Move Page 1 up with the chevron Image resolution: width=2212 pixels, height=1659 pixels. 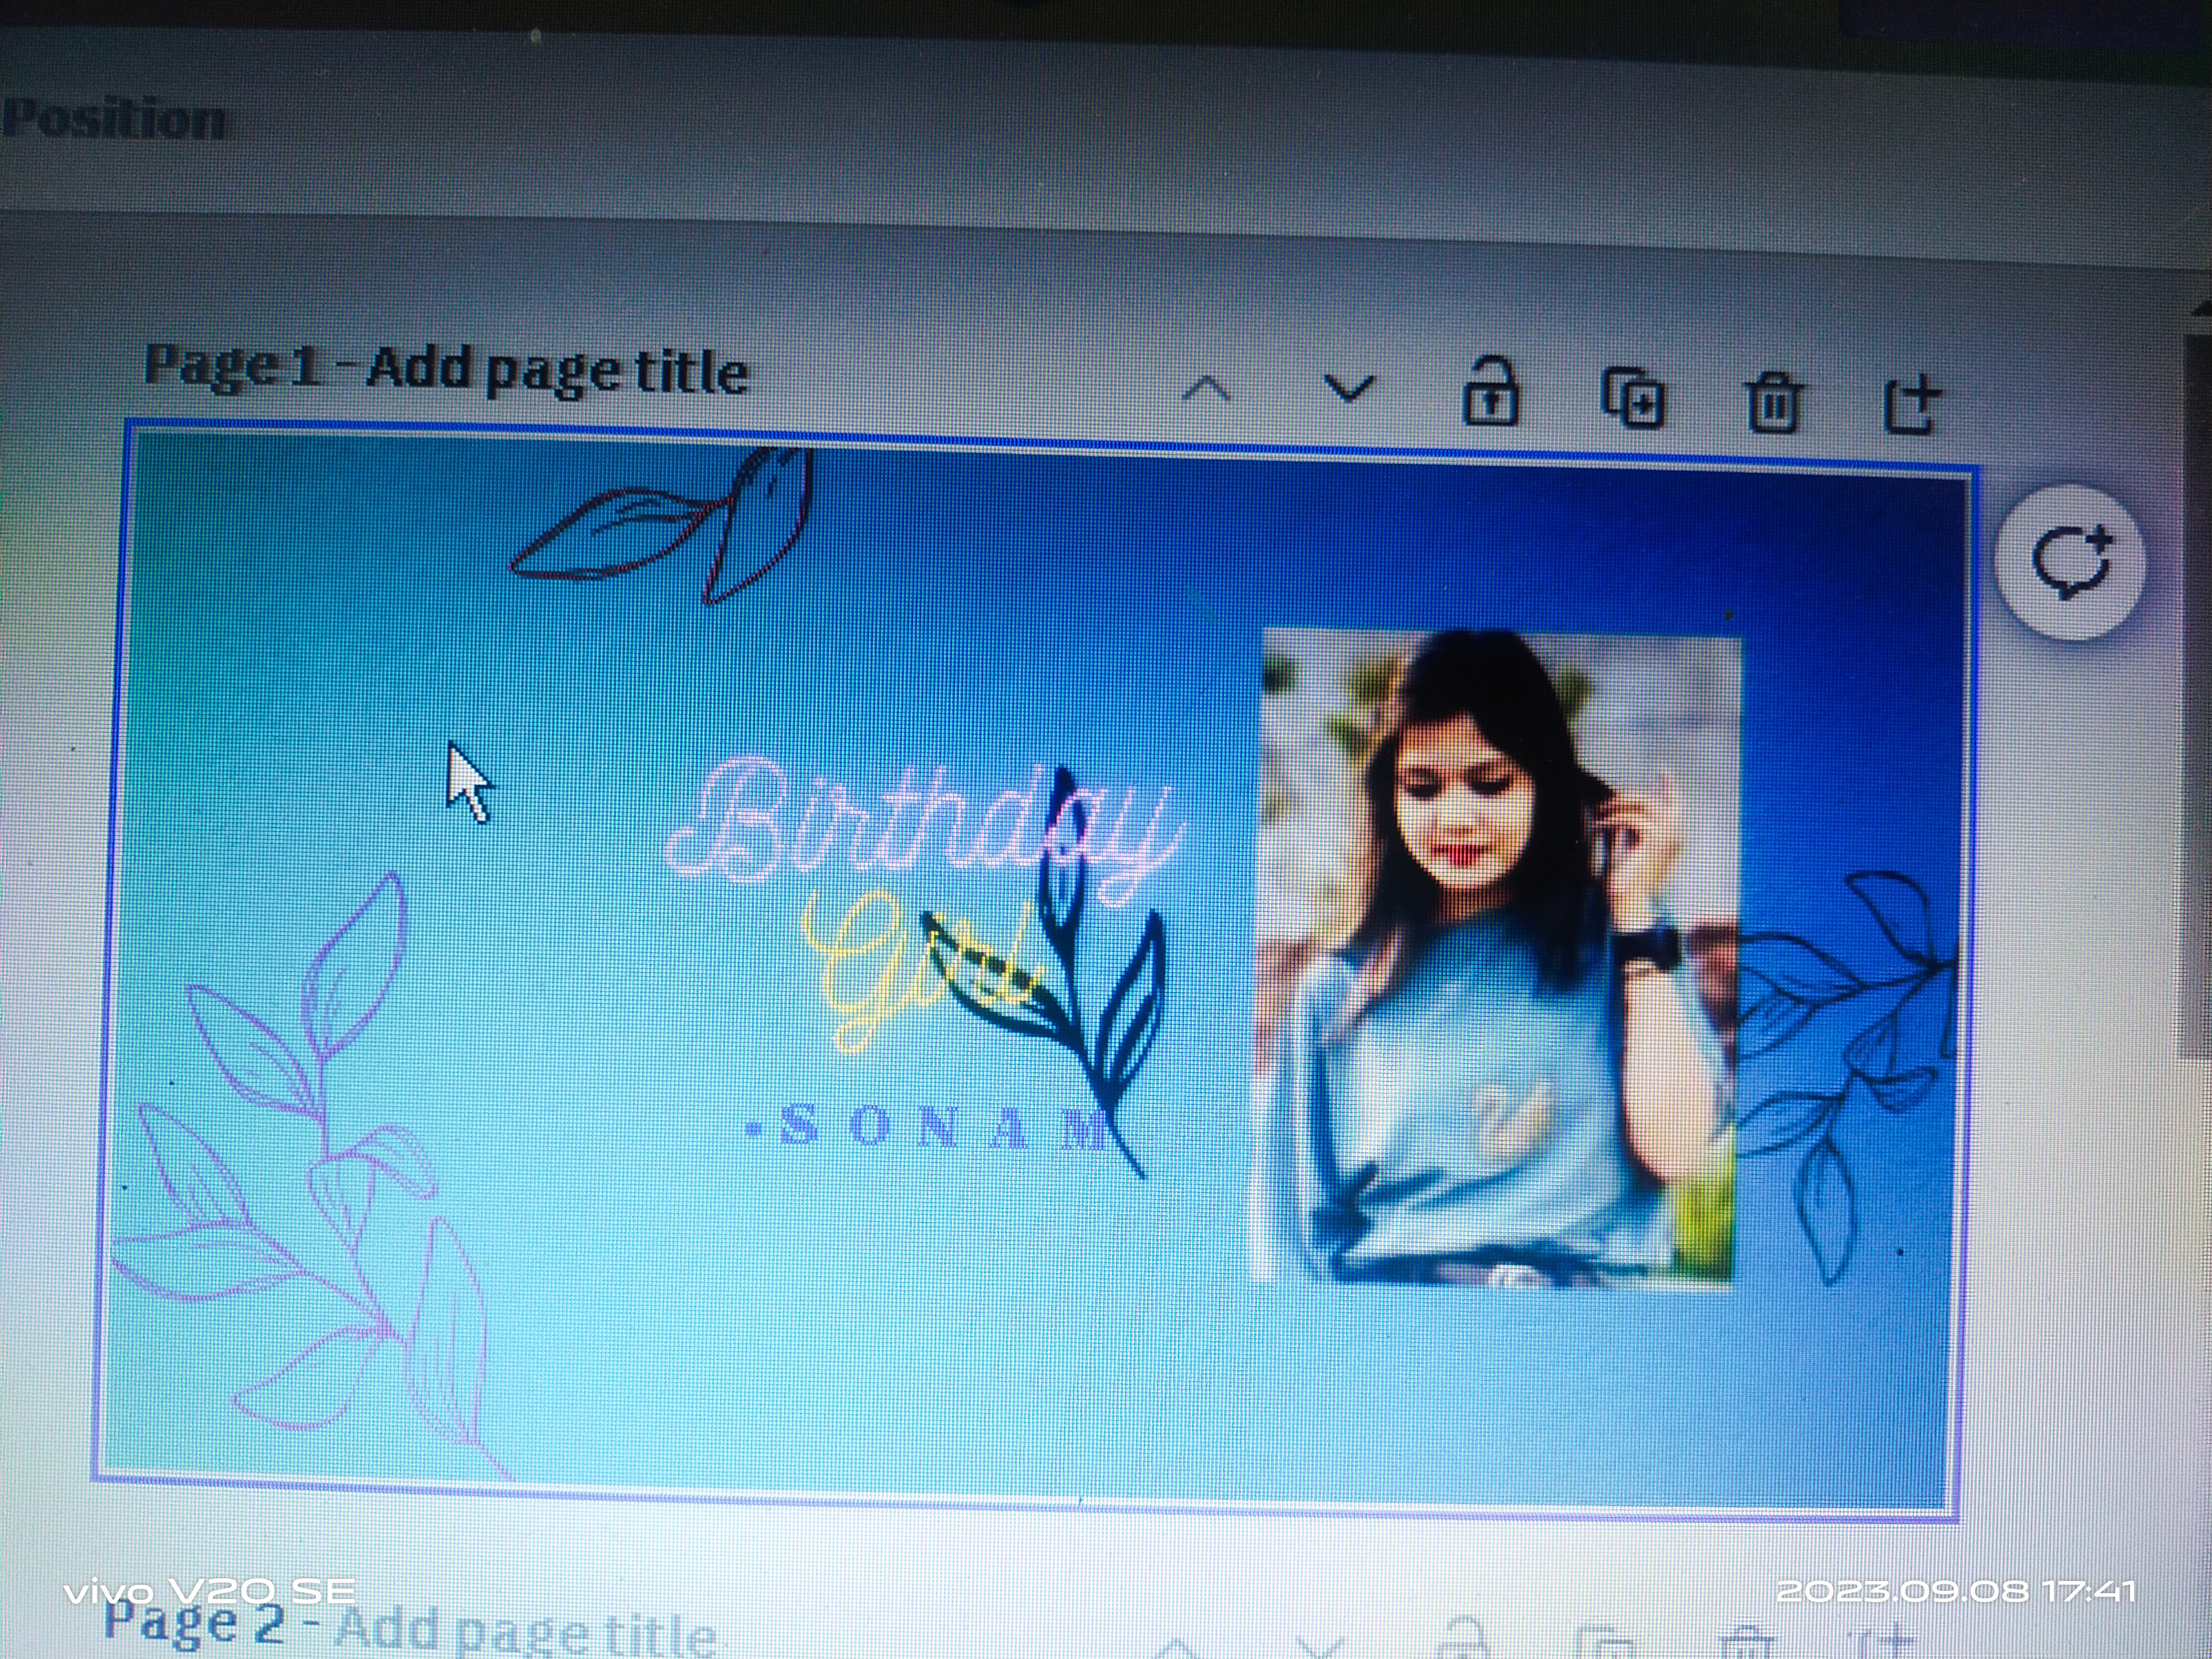[x=1206, y=389]
